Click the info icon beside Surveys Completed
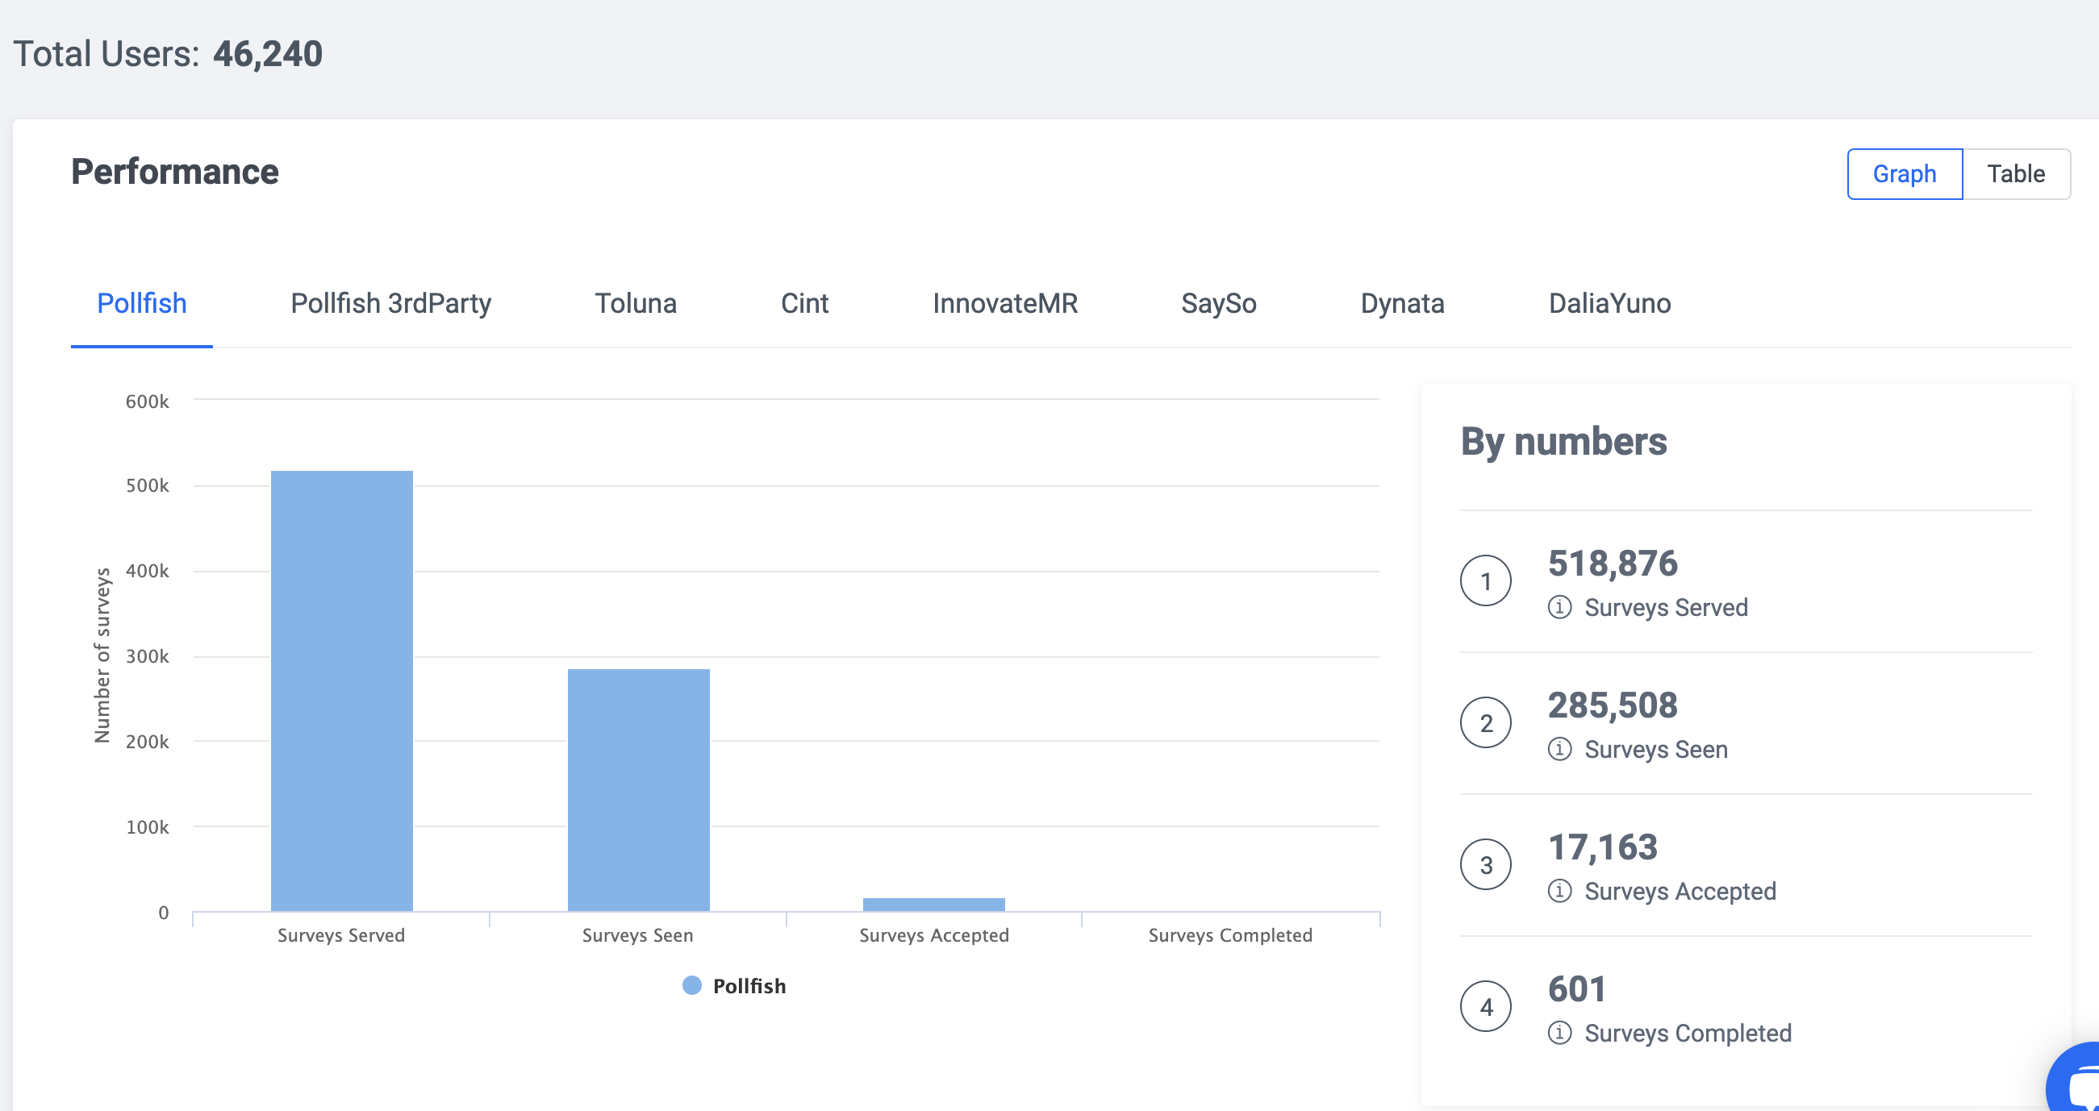Image resolution: width=2099 pixels, height=1111 pixels. pyautogui.click(x=1559, y=1032)
